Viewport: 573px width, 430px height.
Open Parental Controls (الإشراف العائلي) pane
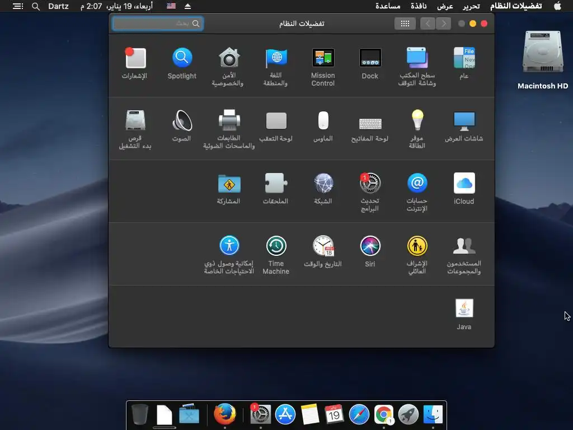pos(417,255)
